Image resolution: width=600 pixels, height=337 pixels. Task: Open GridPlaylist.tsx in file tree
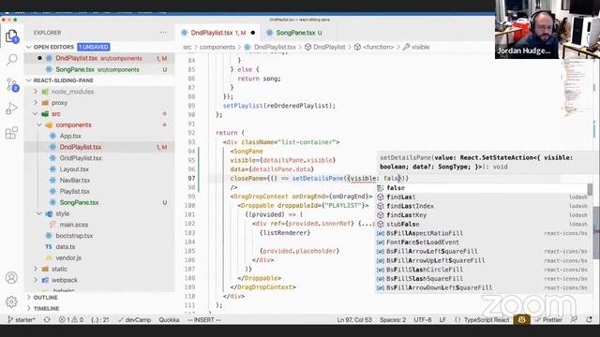tap(81, 158)
